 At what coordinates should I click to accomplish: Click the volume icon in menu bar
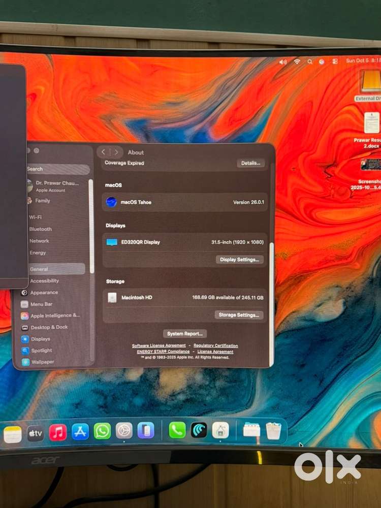[283, 61]
